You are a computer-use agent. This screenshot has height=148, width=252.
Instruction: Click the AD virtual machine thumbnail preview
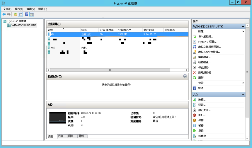click(x=57, y=118)
